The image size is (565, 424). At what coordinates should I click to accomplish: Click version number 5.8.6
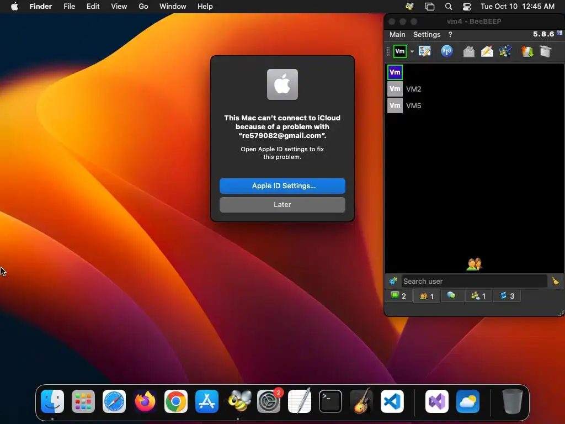(543, 34)
